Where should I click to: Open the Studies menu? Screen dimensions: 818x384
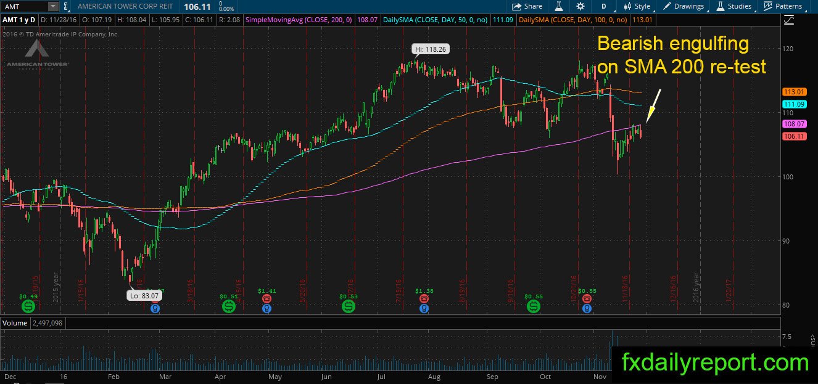(x=734, y=6)
